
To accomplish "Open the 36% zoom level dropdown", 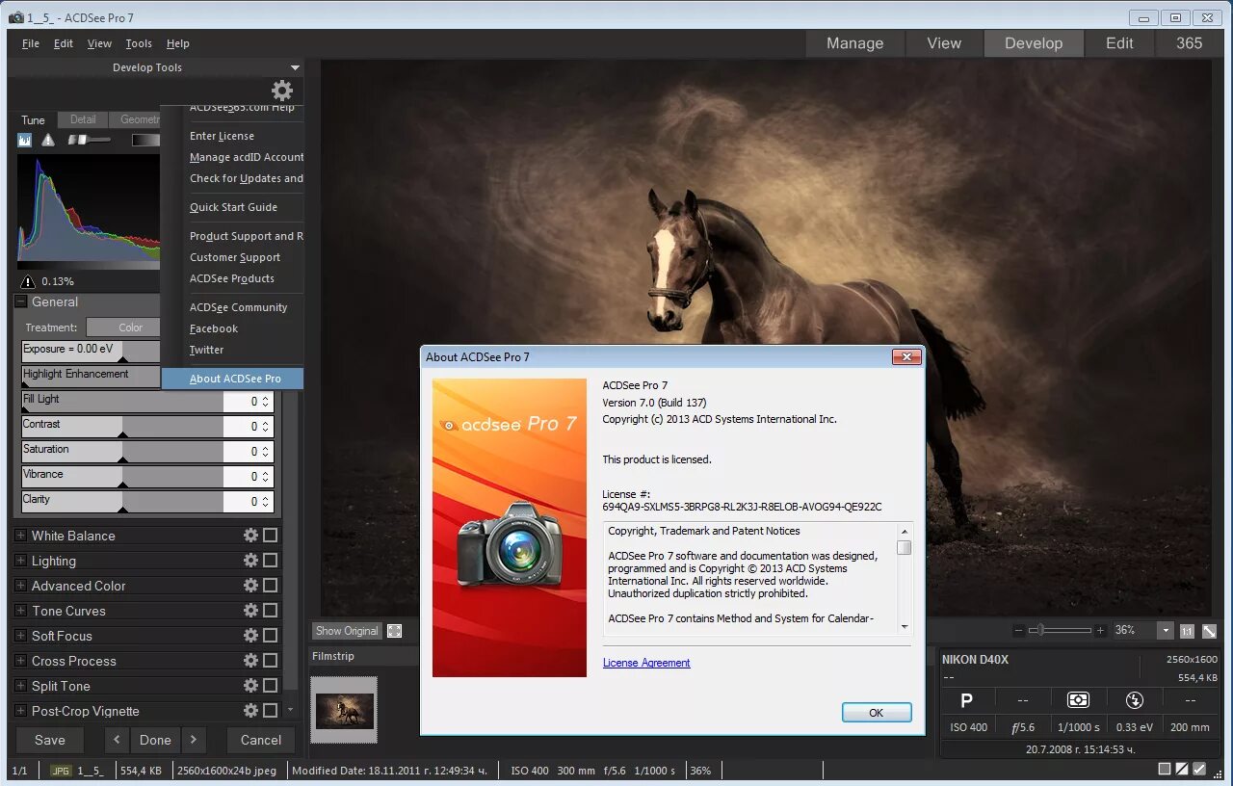I will 1166,631.
